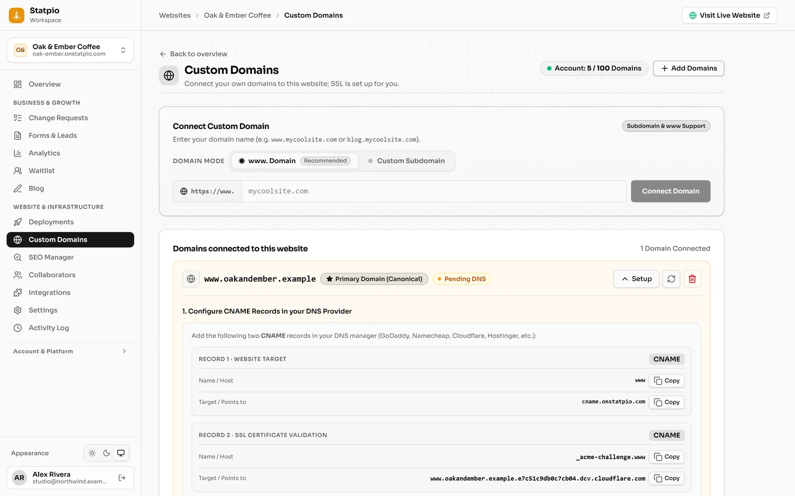
Task: Open Overview in the sidebar
Action: coord(70,84)
